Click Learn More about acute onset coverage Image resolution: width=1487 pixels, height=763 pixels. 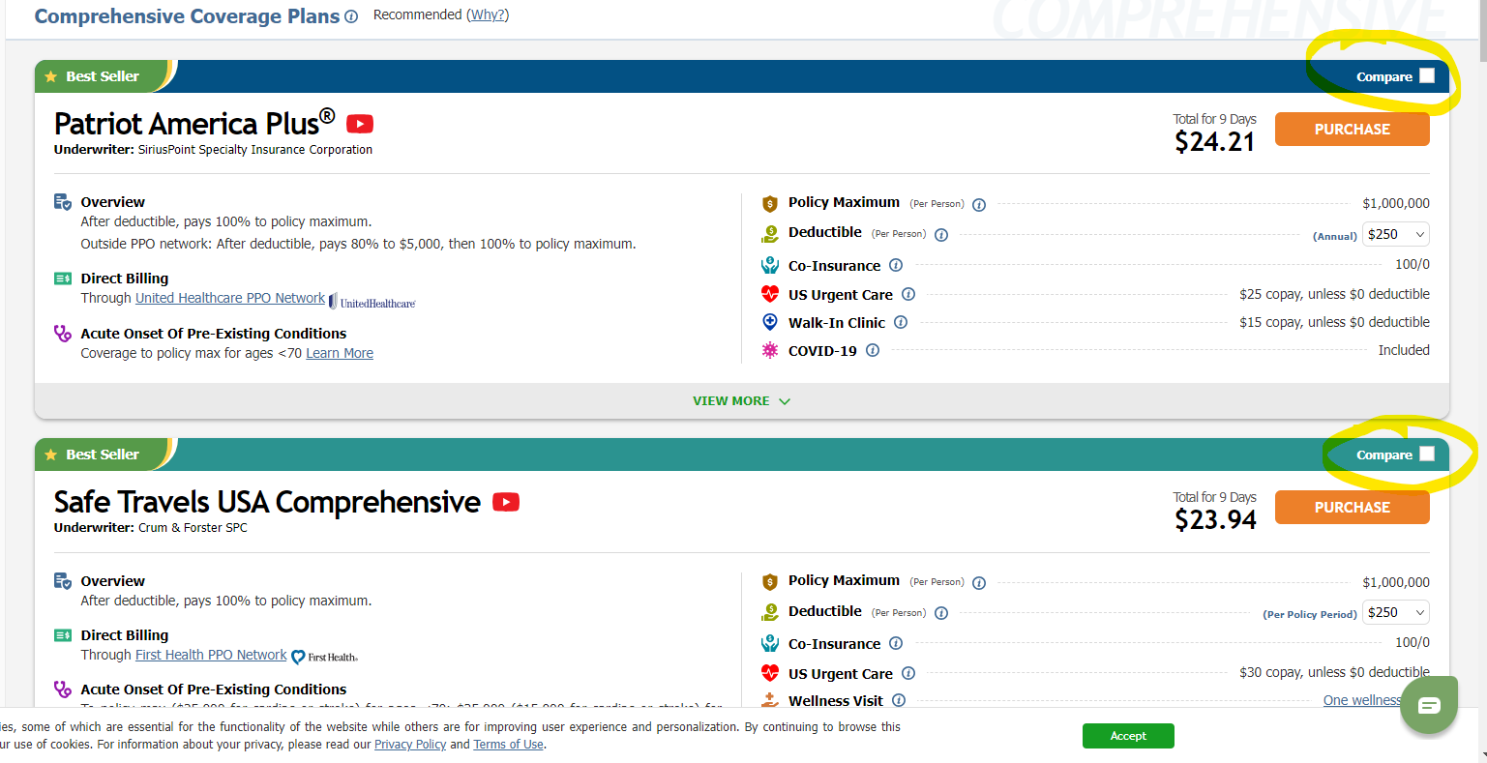340,353
